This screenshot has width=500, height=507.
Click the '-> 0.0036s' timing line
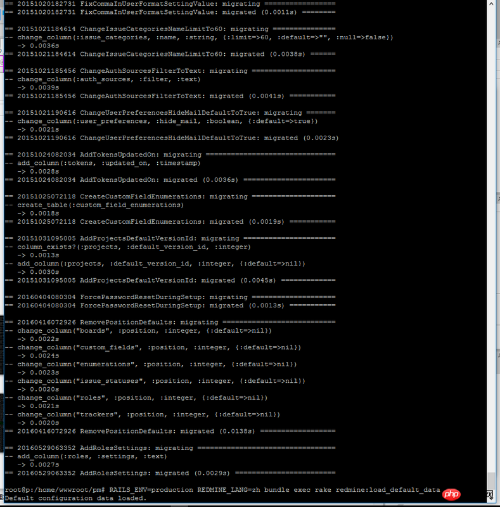38,46
